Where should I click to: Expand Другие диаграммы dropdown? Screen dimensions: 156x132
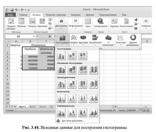tap(133, 40)
